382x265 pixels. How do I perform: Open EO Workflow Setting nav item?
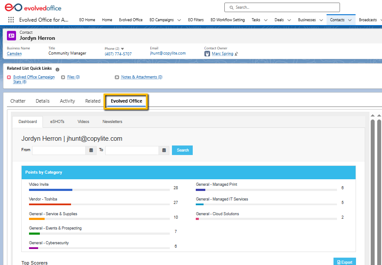[227, 20]
